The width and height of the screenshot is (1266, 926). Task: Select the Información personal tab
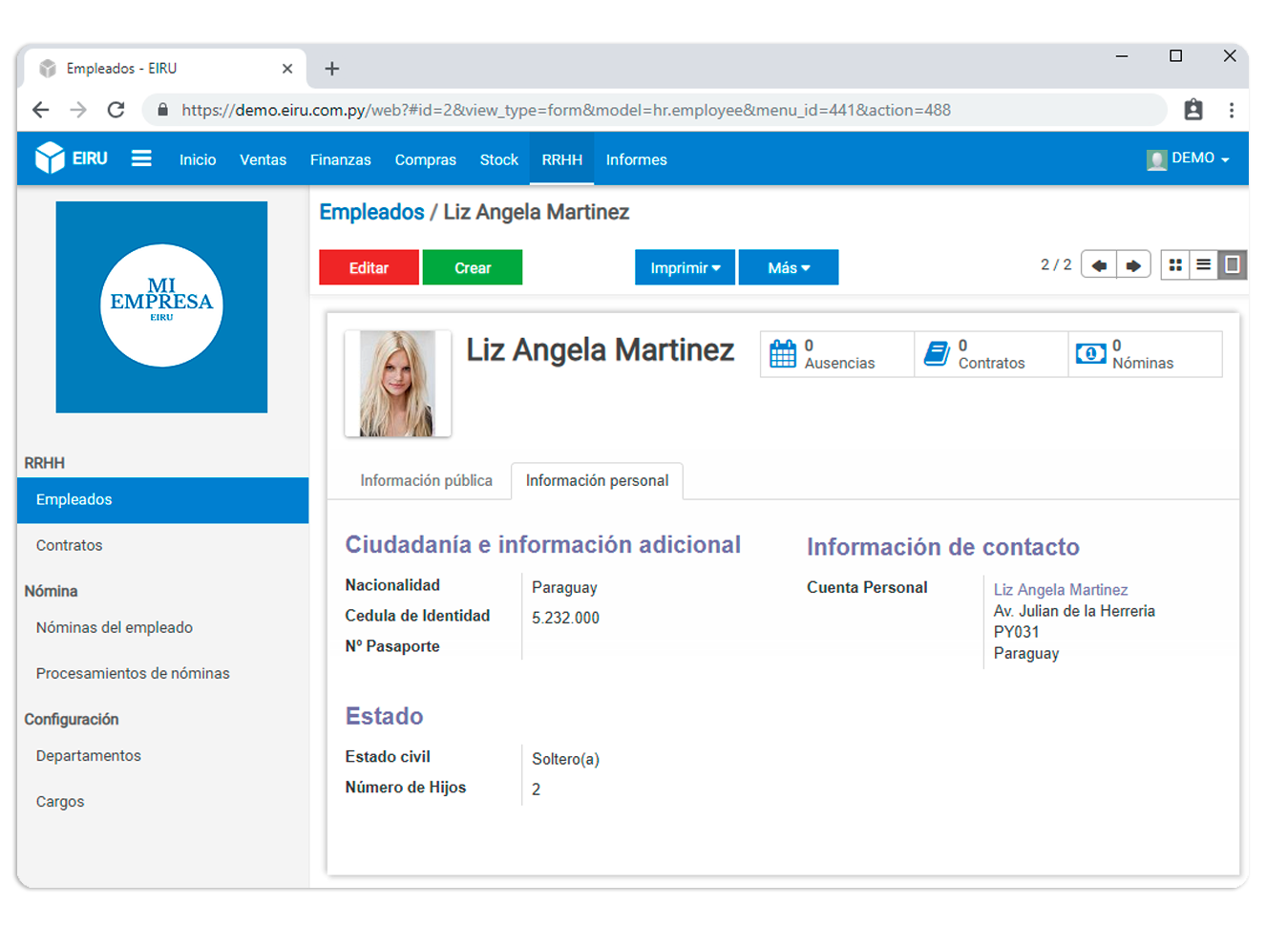[x=597, y=480]
